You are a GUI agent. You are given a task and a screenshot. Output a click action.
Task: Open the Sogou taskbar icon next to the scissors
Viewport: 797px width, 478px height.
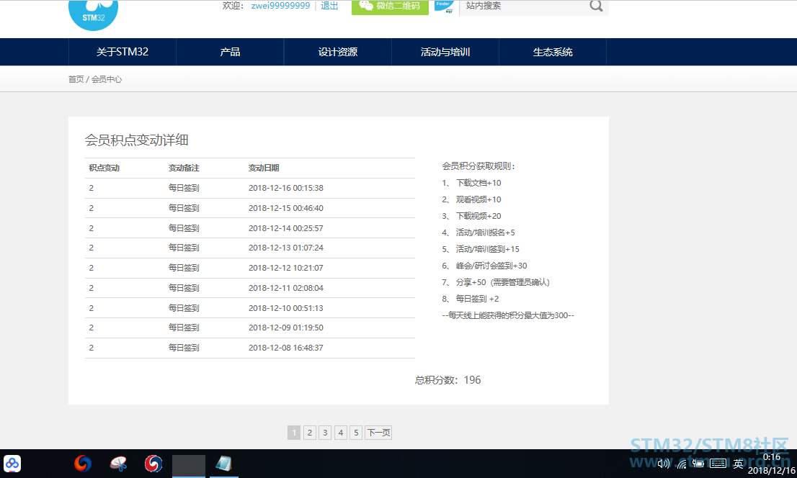click(x=153, y=464)
